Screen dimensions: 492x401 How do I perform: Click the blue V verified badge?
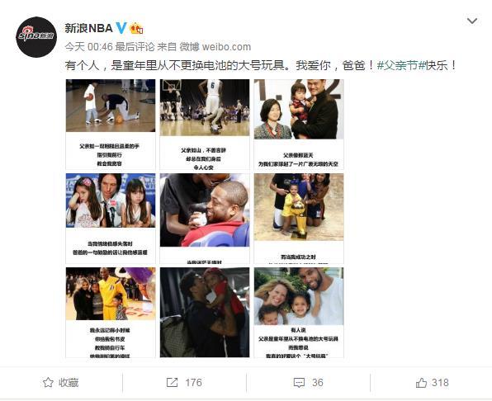(121, 28)
